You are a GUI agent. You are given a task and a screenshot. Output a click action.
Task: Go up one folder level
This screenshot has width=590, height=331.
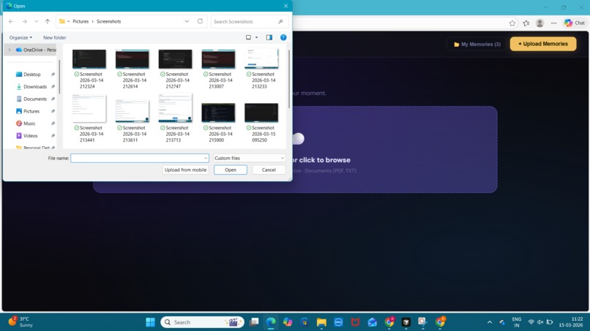pos(48,21)
